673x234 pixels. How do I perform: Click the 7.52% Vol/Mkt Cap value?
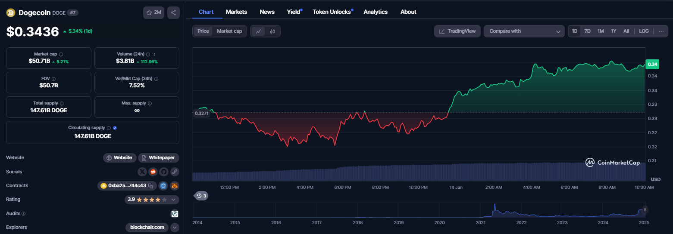(x=137, y=85)
